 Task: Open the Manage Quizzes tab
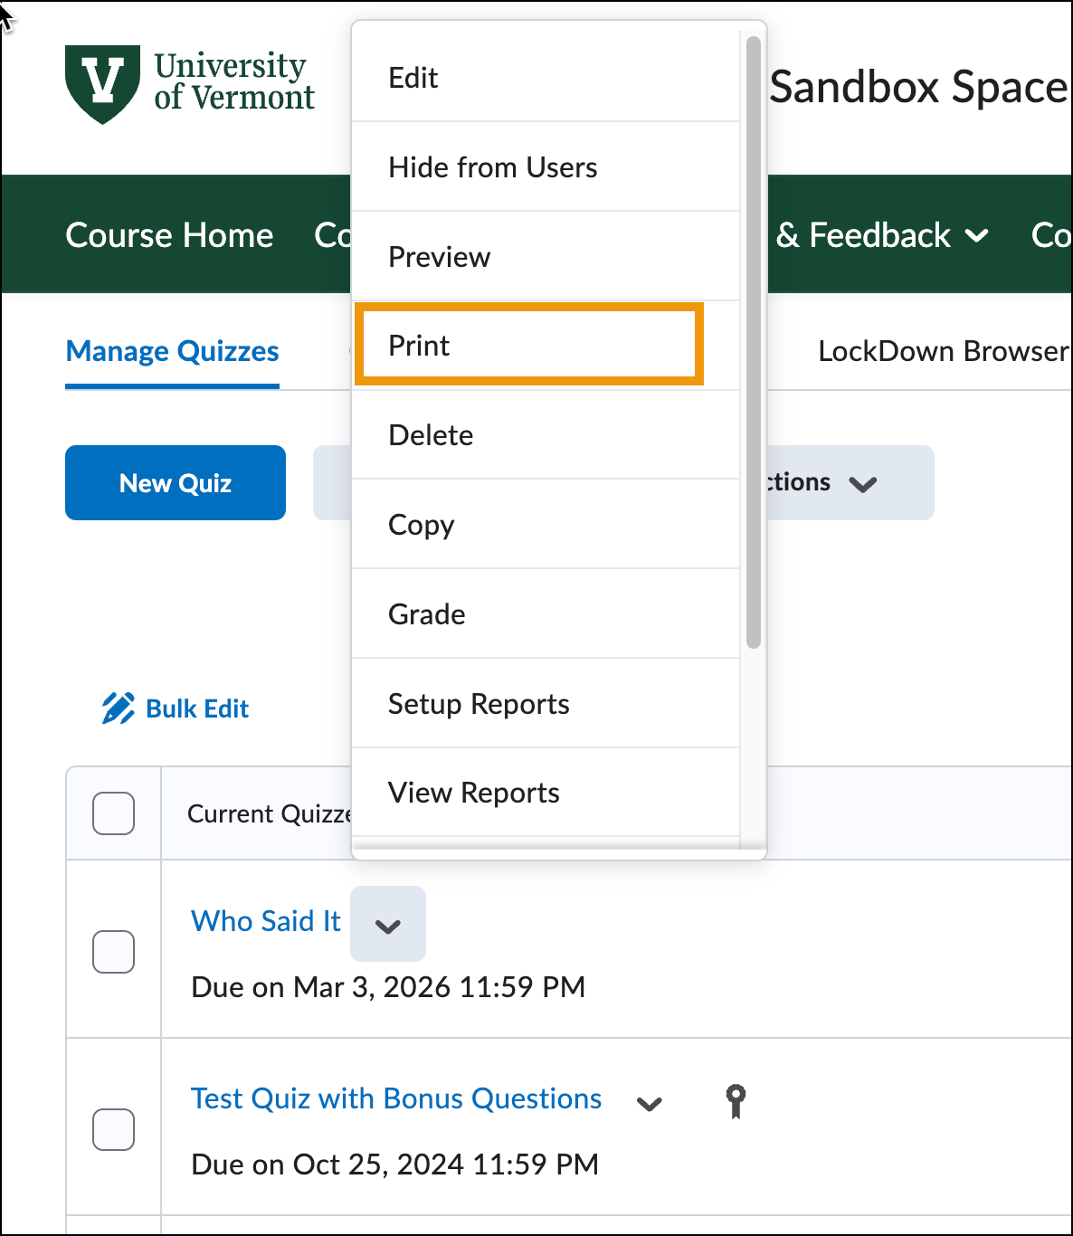[x=172, y=351]
